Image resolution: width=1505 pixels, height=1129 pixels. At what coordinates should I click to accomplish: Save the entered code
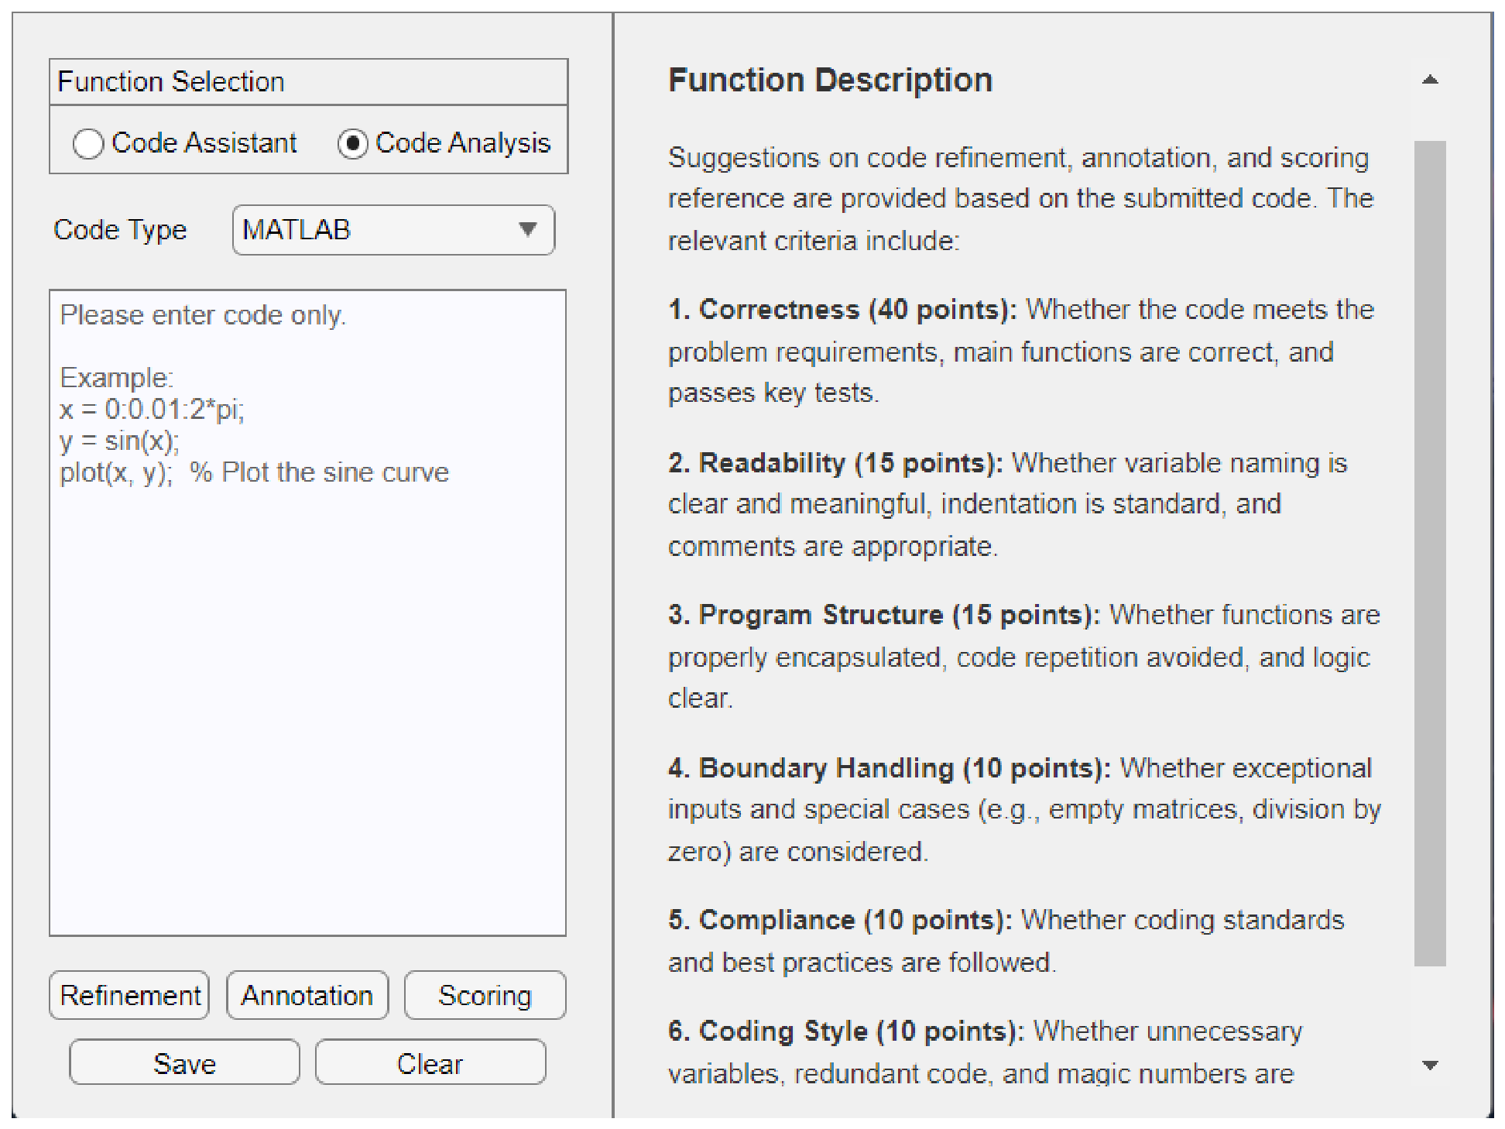point(184,1063)
